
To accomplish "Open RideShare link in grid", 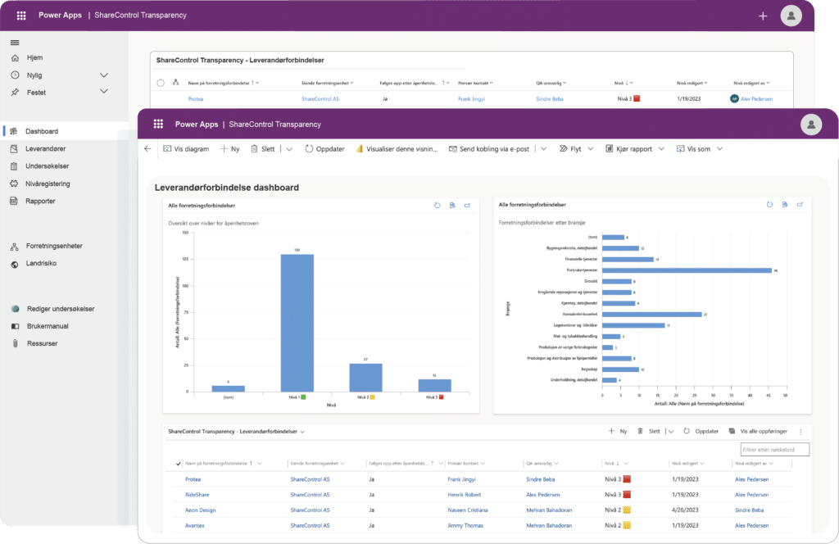I will 197,495.
